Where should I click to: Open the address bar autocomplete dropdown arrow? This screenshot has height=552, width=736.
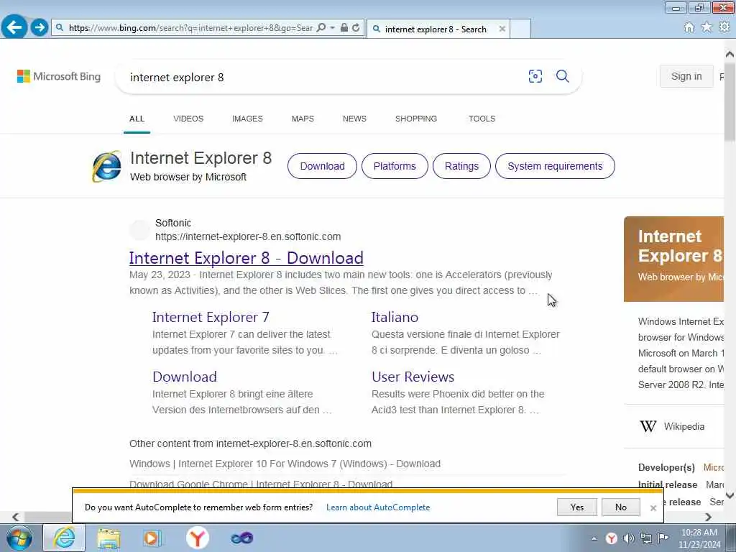332,28
